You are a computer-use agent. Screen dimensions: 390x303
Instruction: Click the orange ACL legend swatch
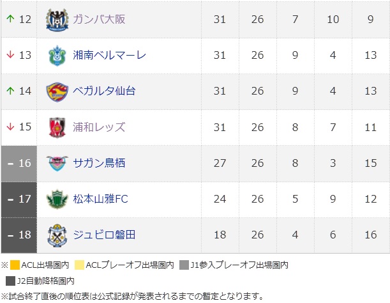tap(15, 265)
